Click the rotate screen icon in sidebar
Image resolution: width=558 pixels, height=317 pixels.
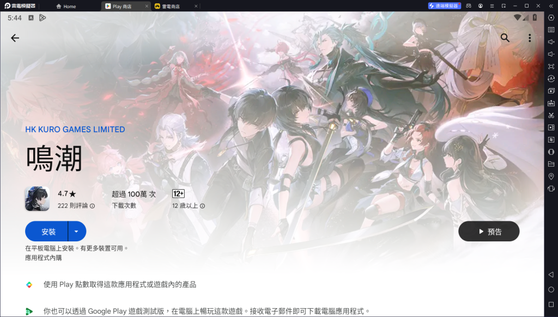[x=551, y=189]
